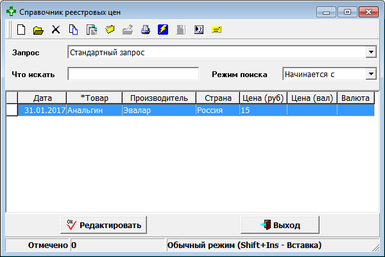This screenshot has width=385, height=257.
Task: Click the Цена (руб) column header
Action: pos(263,98)
